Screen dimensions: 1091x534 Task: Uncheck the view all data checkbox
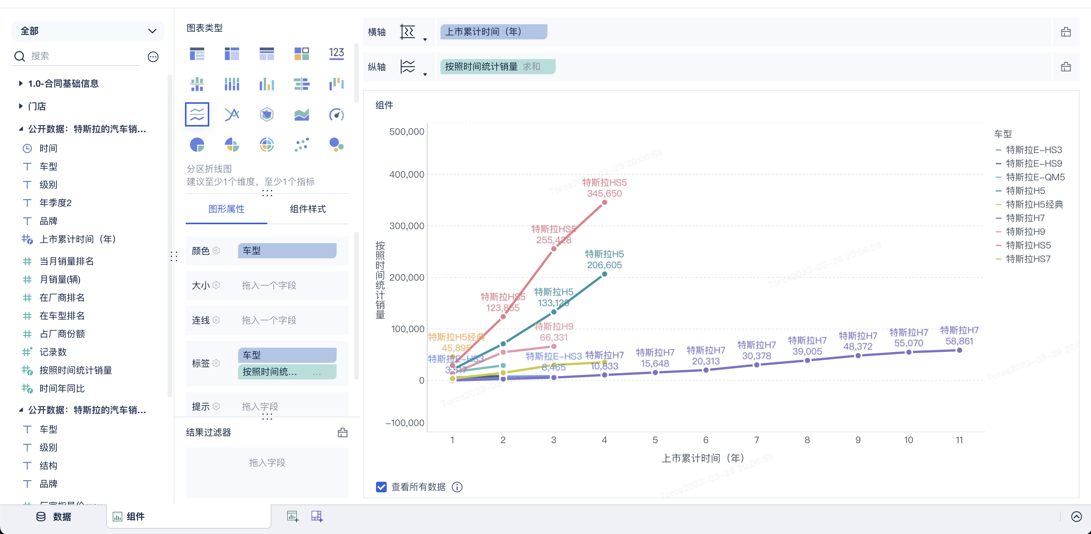(x=381, y=487)
